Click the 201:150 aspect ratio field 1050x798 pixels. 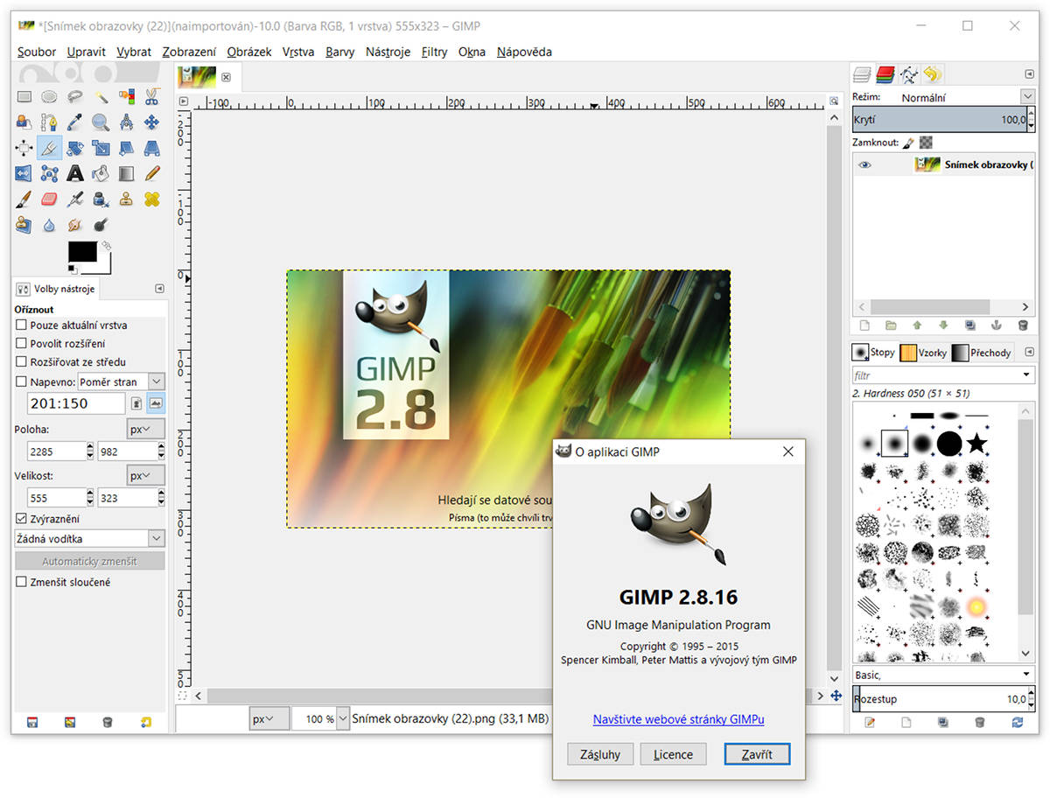77,403
